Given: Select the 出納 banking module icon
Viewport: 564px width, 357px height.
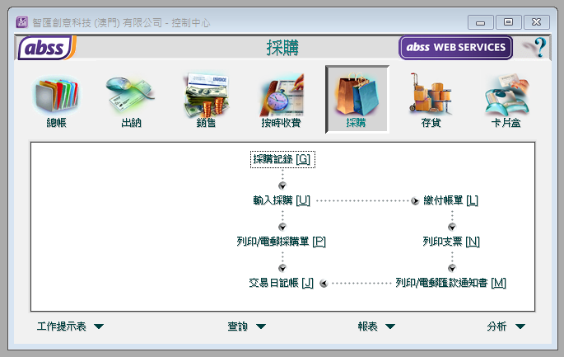Looking at the screenshot, I should pyautogui.click(x=131, y=96).
